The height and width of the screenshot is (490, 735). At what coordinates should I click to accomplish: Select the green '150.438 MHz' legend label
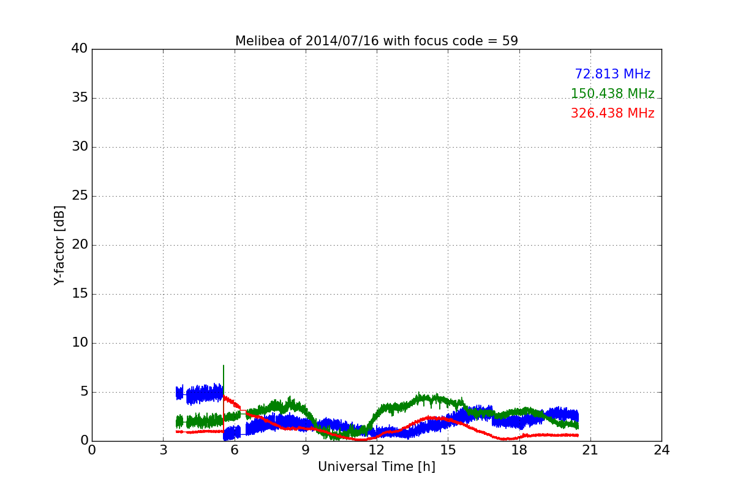pyautogui.click(x=612, y=94)
